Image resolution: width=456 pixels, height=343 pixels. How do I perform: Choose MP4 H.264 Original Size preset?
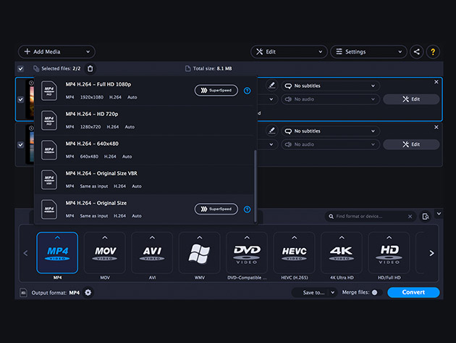[x=144, y=210]
